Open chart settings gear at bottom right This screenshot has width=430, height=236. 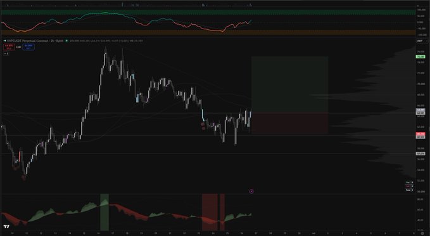422,233
